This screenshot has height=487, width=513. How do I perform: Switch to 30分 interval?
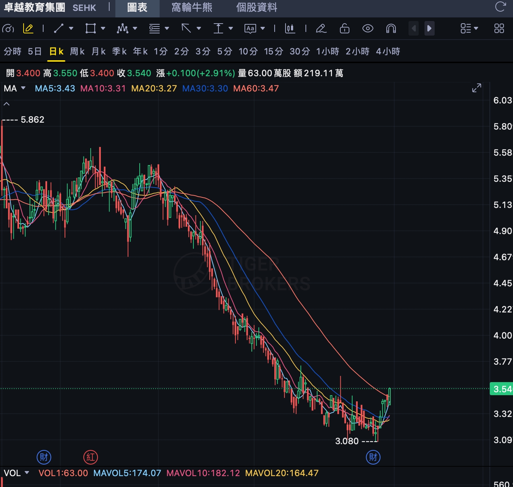click(300, 52)
